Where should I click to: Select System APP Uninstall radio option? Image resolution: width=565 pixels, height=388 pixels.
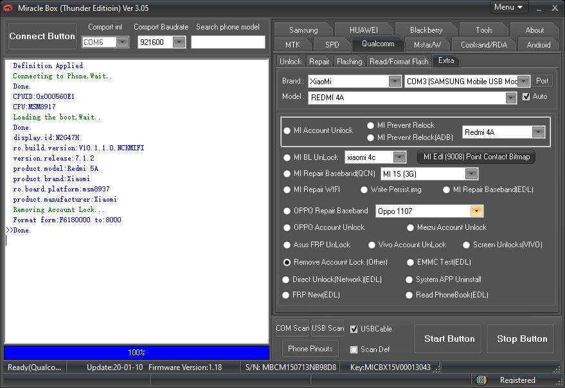(409, 279)
